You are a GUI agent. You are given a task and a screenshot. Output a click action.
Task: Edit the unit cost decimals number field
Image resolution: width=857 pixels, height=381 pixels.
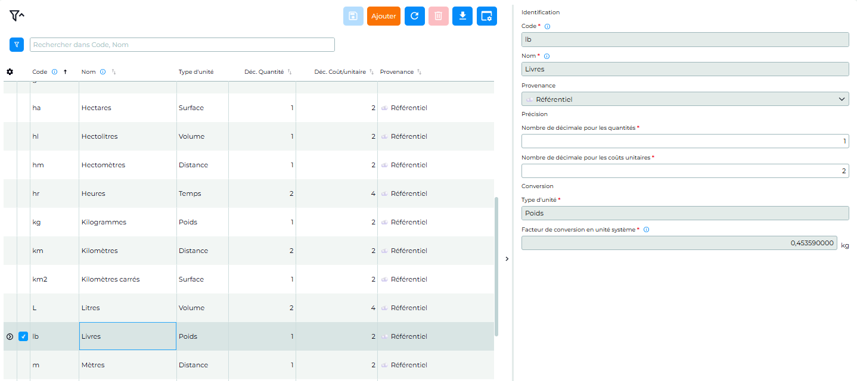(685, 171)
